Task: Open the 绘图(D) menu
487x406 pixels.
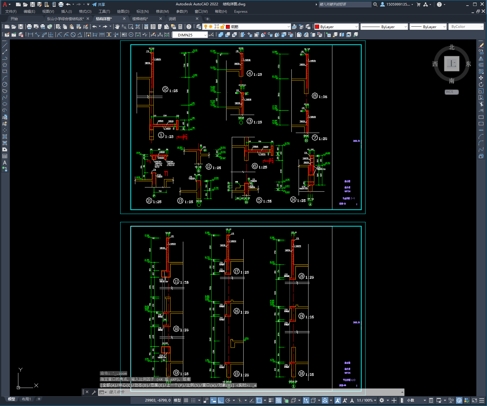Action: point(123,12)
